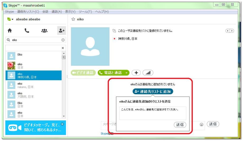This screenshot has height=142, width=243.
Task: Open the video message promotion banner
Action: [x=36, y=127]
